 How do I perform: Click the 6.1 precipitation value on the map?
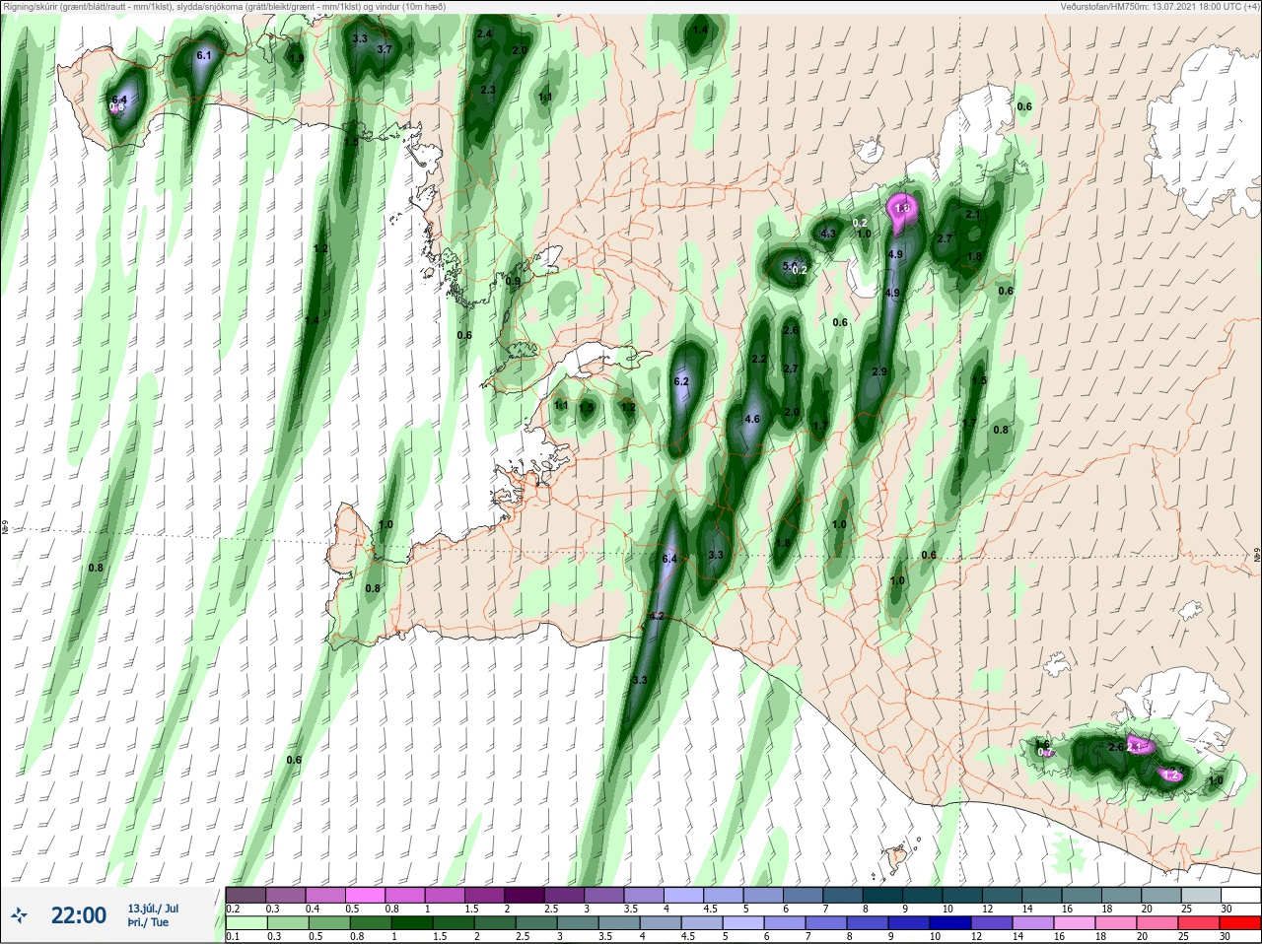pyautogui.click(x=204, y=56)
